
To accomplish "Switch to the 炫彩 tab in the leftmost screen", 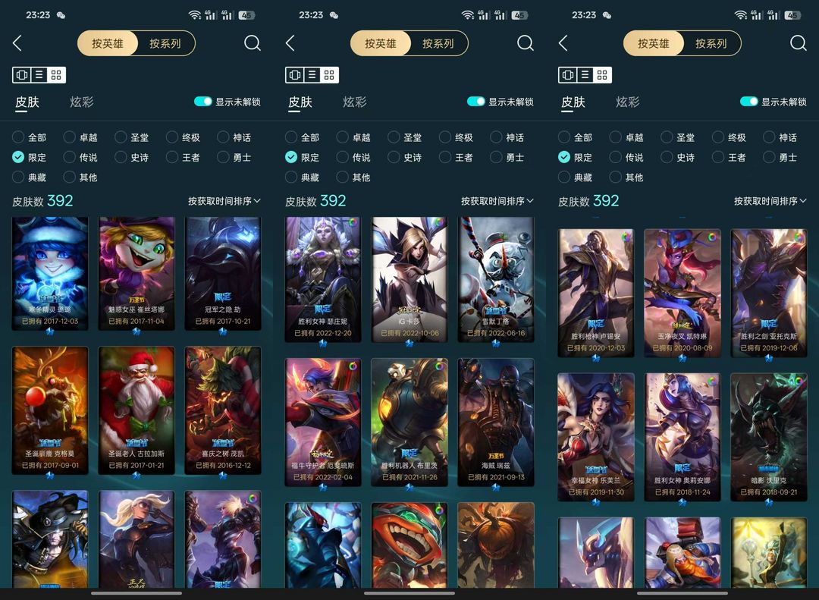I will (x=82, y=102).
